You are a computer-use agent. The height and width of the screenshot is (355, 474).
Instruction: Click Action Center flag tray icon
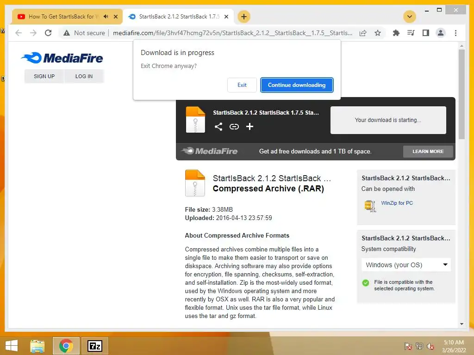pyautogui.click(x=408, y=346)
